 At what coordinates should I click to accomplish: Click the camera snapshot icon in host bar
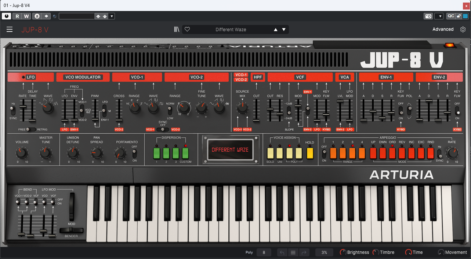point(428,16)
